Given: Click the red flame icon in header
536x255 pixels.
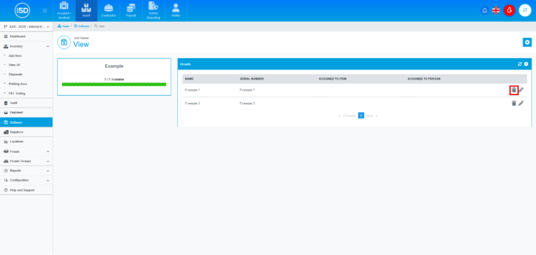Looking at the screenshot, I should 509,11.
